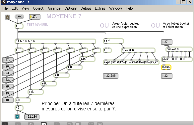The width and height of the screenshot is (194, 125).
Task: Open the Help menu
Action: pos(129,8)
